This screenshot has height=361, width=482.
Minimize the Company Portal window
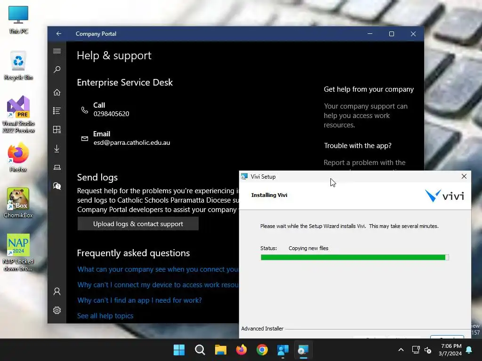coord(370,34)
